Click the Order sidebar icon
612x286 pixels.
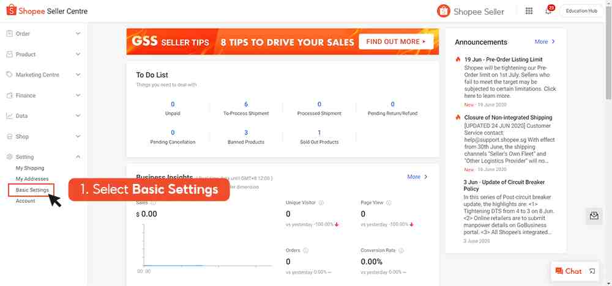point(9,34)
